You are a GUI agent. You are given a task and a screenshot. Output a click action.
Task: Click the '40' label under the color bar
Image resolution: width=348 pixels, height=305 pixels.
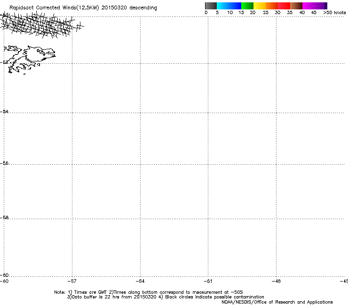[302, 13]
